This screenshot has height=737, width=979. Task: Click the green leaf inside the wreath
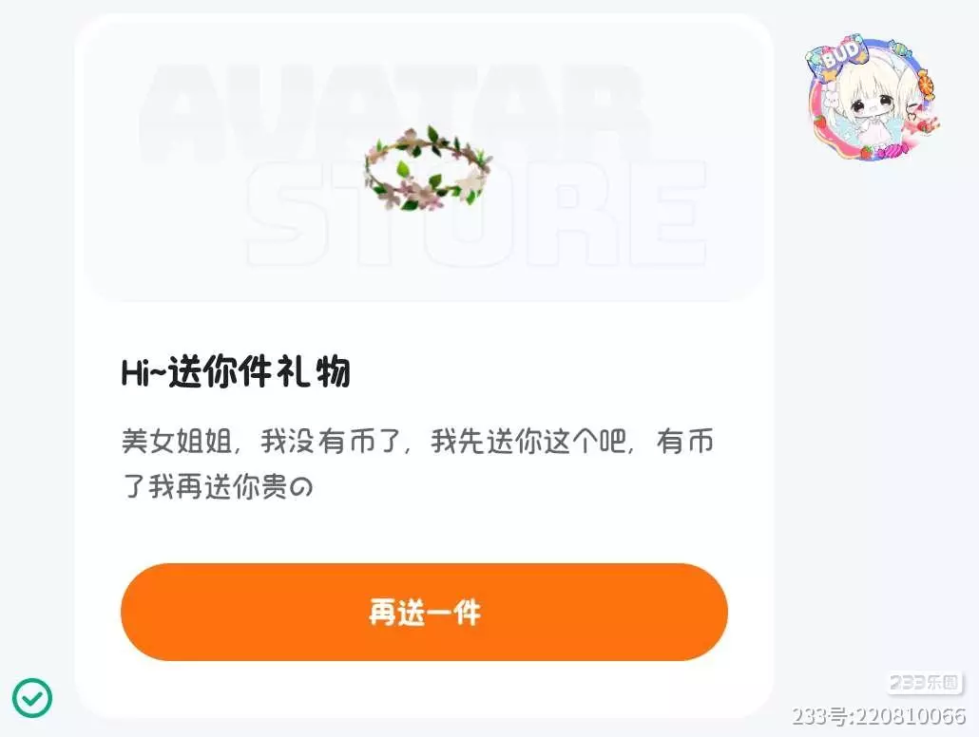point(405,168)
